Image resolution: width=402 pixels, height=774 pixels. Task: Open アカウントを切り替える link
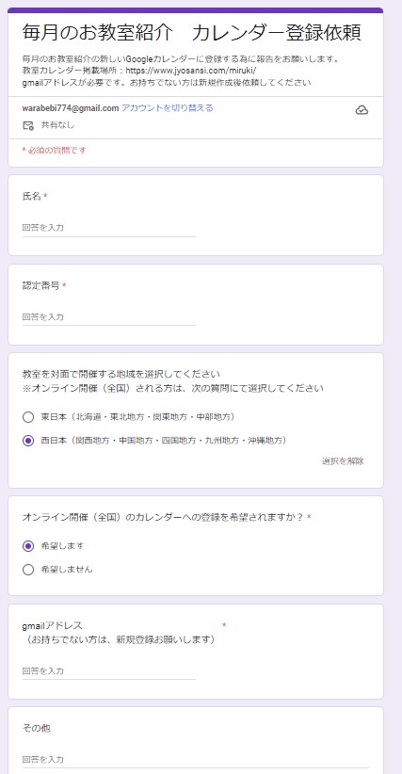tap(168, 107)
